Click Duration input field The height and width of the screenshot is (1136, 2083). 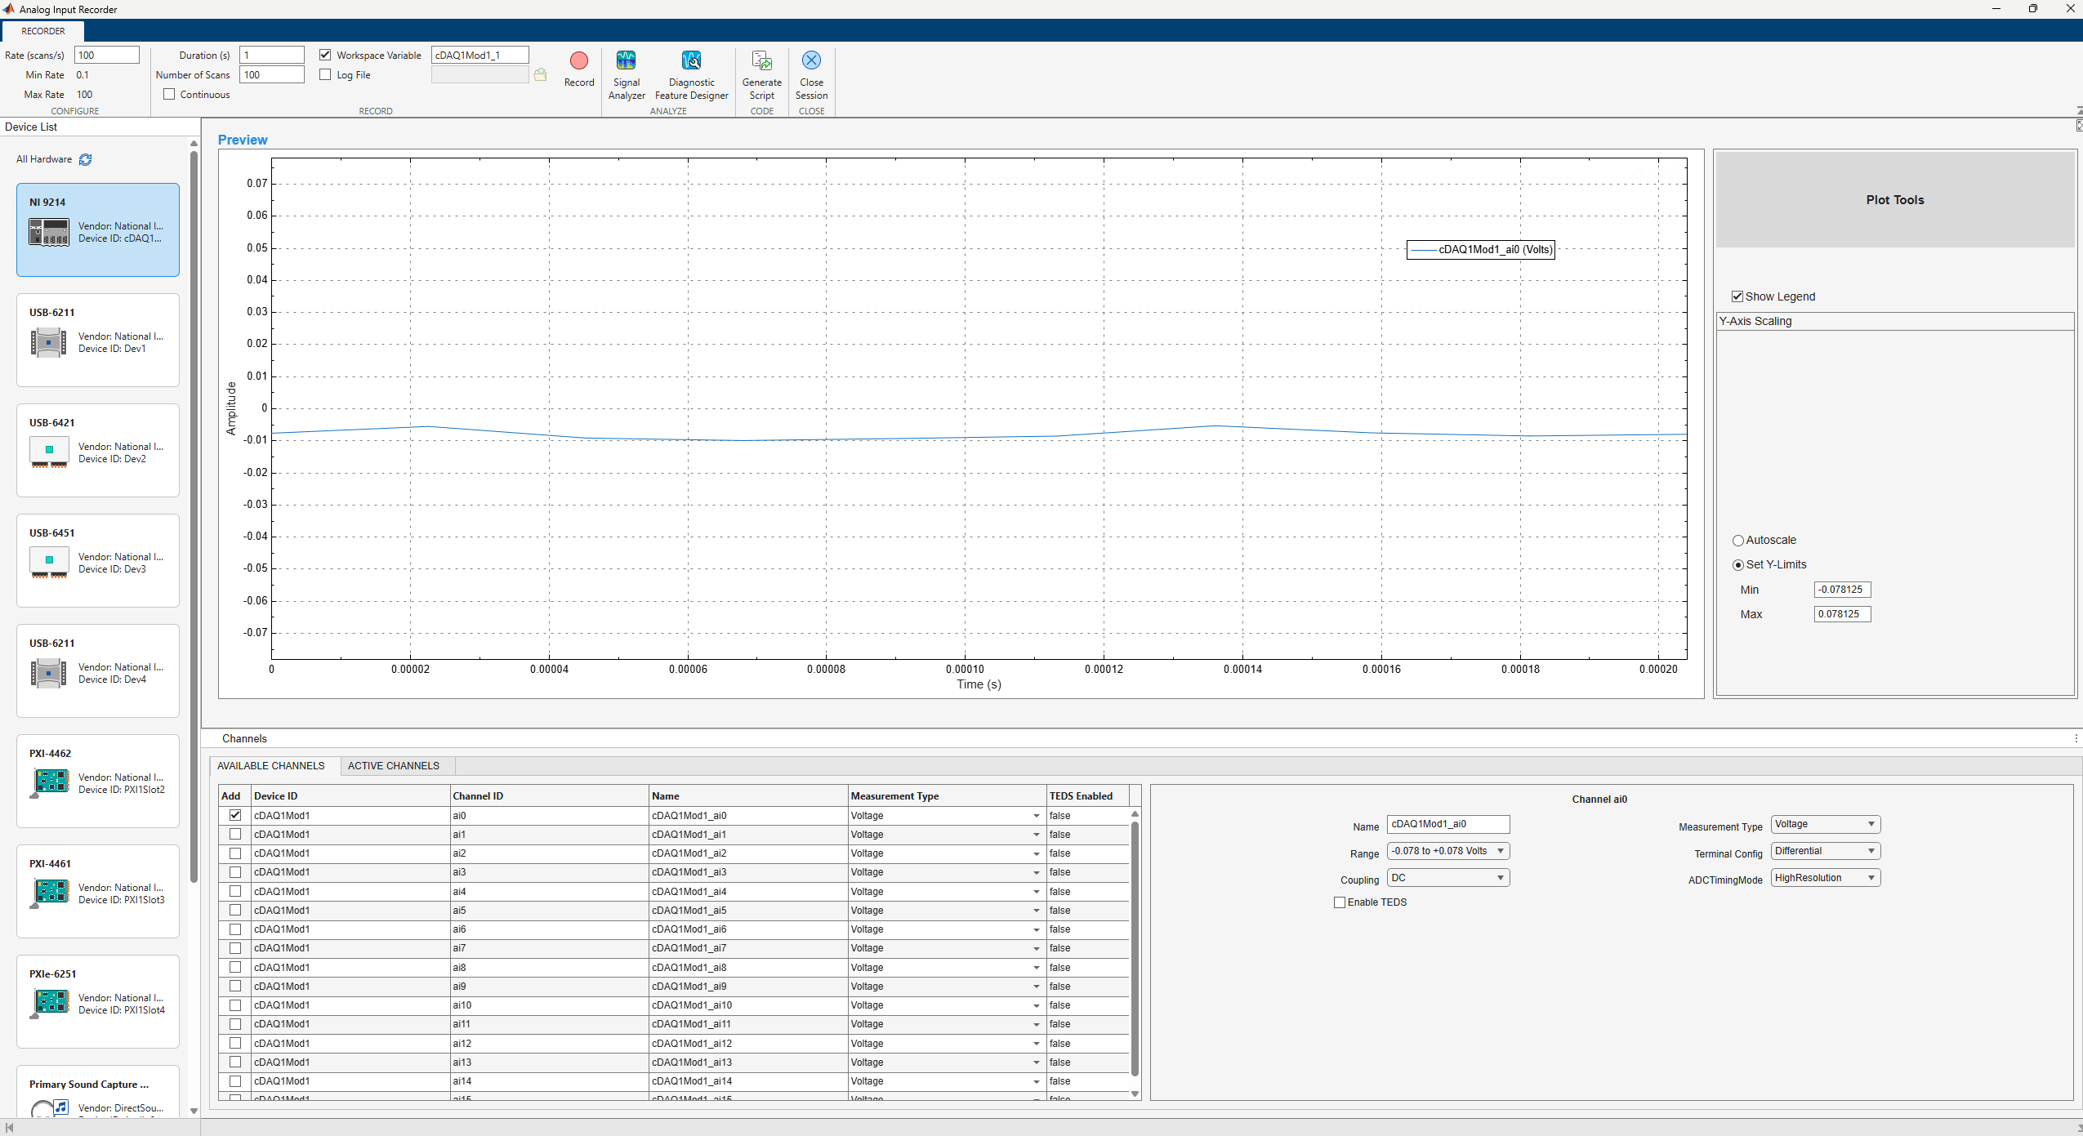click(x=272, y=55)
